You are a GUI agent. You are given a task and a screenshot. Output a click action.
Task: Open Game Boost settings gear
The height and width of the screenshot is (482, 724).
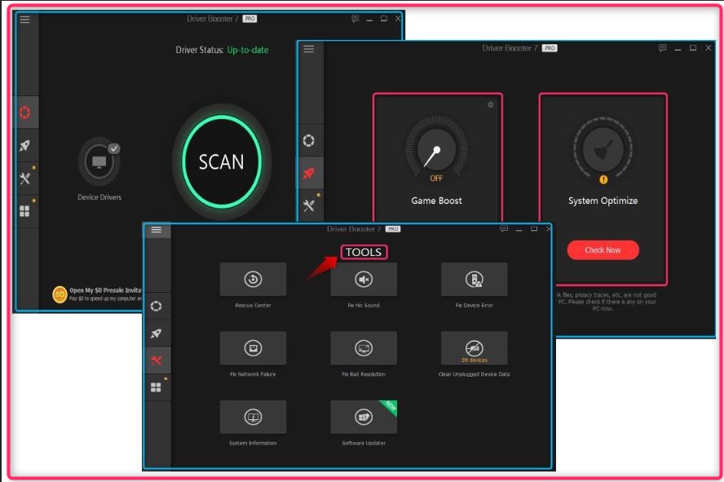click(x=490, y=105)
